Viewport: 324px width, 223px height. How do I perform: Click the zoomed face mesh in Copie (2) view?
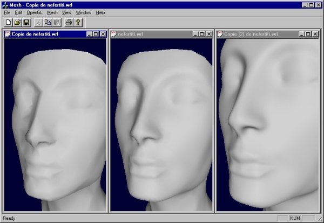(x=268, y=124)
